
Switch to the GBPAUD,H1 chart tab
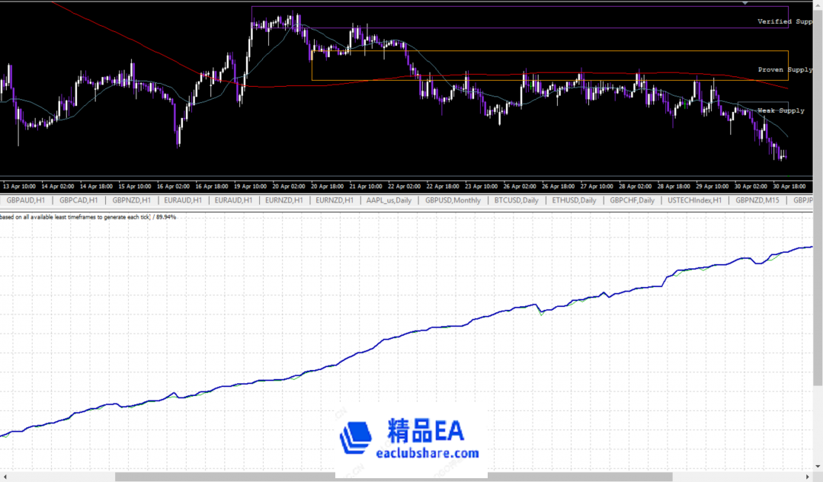[x=24, y=200]
